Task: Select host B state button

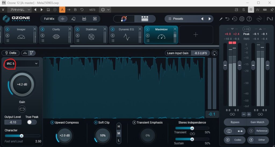Action: 75,10
